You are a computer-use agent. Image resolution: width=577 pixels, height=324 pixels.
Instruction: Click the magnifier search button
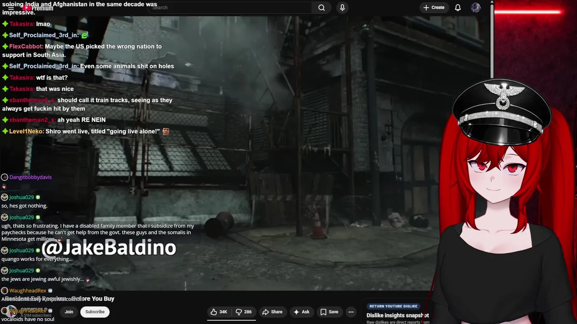coord(321,8)
